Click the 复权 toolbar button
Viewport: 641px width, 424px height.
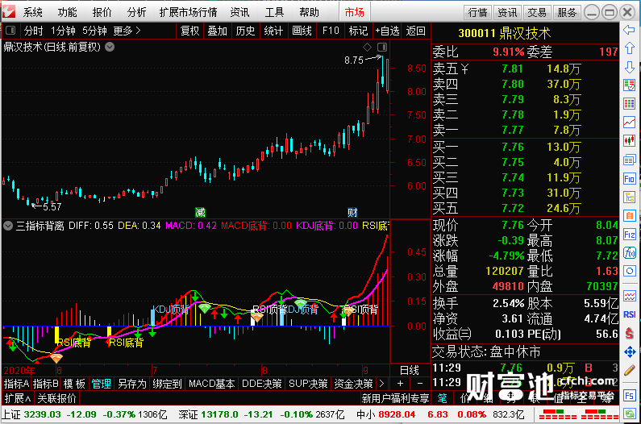coord(189,31)
